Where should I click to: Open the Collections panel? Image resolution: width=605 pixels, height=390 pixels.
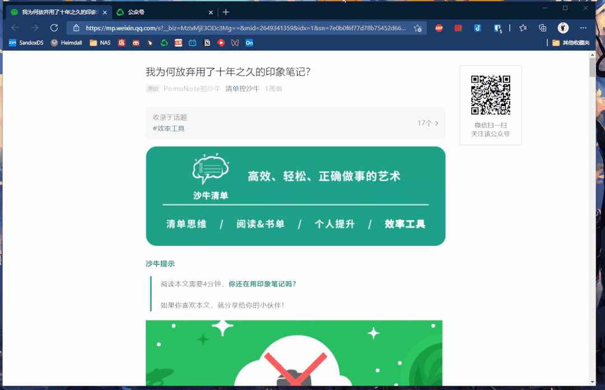pos(543,28)
